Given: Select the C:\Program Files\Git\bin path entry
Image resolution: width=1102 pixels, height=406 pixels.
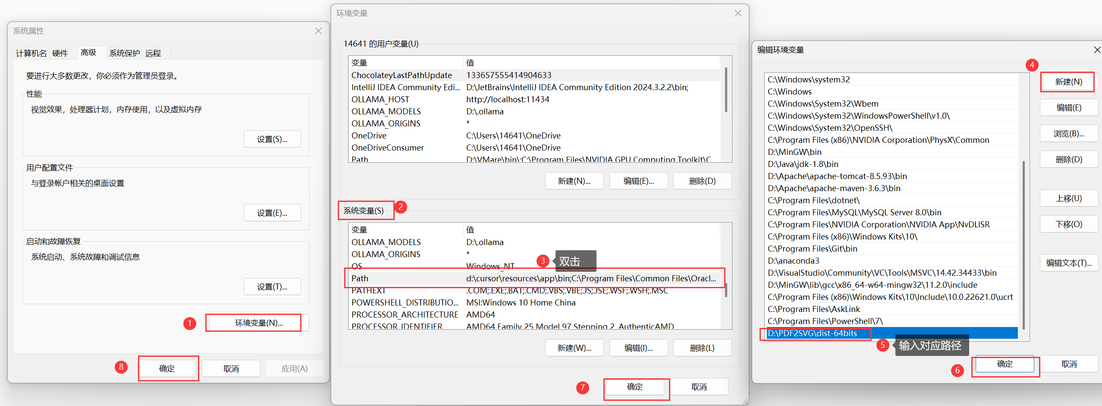Looking at the screenshot, I should [892, 249].
